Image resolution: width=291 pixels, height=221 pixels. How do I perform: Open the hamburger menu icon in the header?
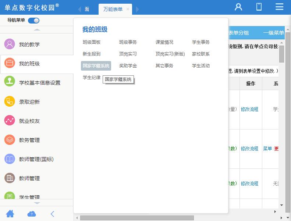[279, 7]
